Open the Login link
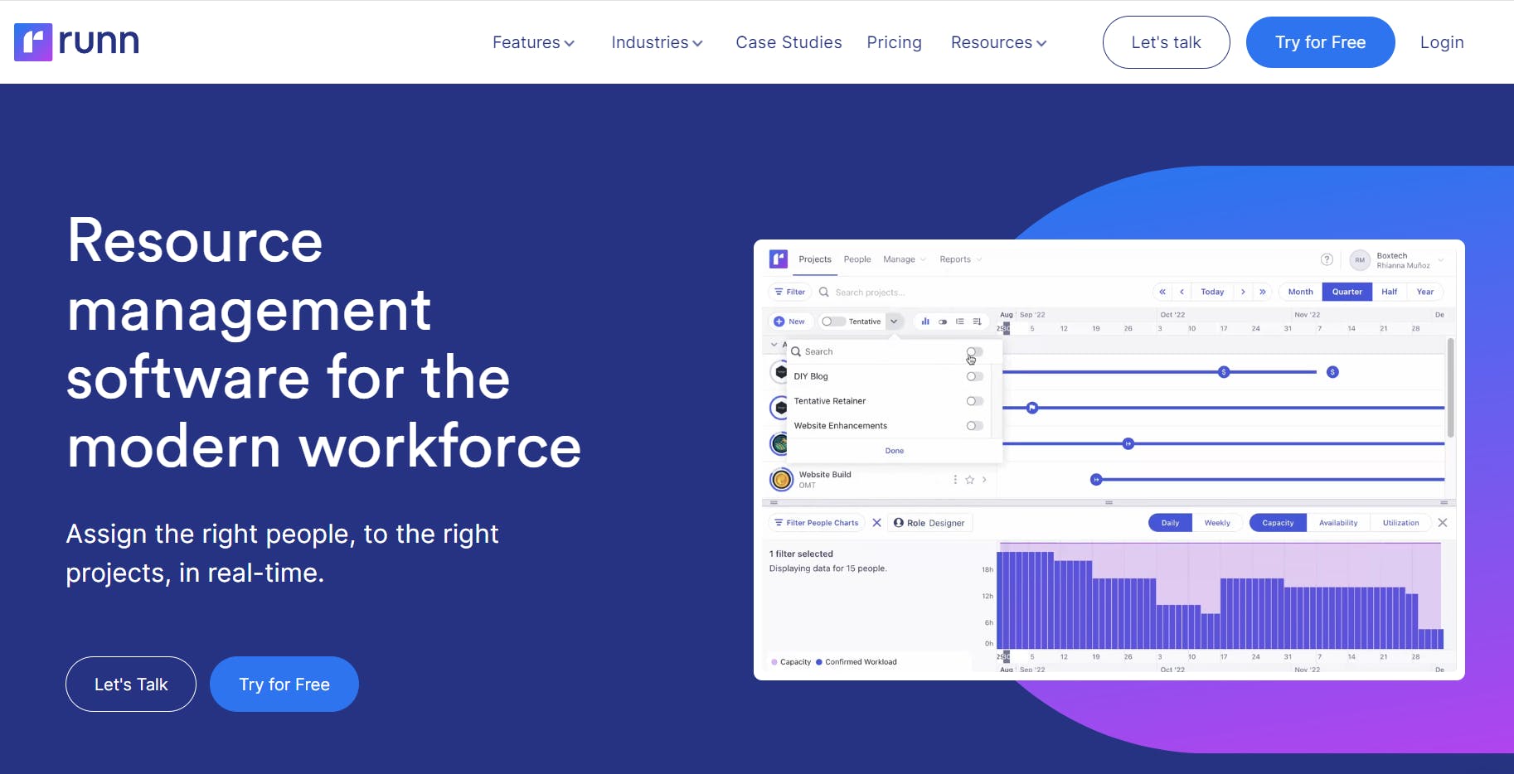The width and height of the screenshot is (1514, 774). coord(1442,42)
